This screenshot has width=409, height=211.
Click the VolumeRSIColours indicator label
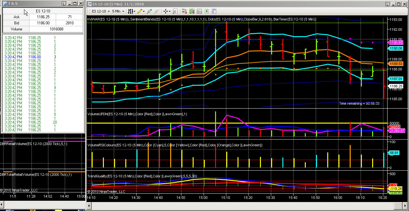175,145
